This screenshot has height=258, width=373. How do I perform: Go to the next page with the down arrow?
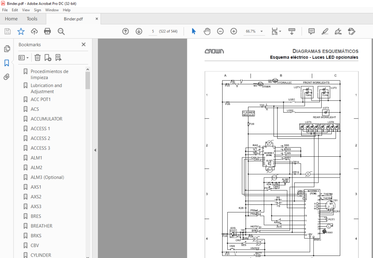pyautogui.click(x=139, y=31)
